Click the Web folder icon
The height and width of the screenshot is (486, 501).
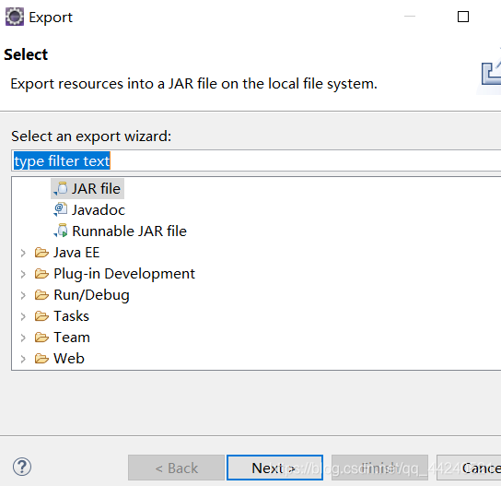(41, 359)
